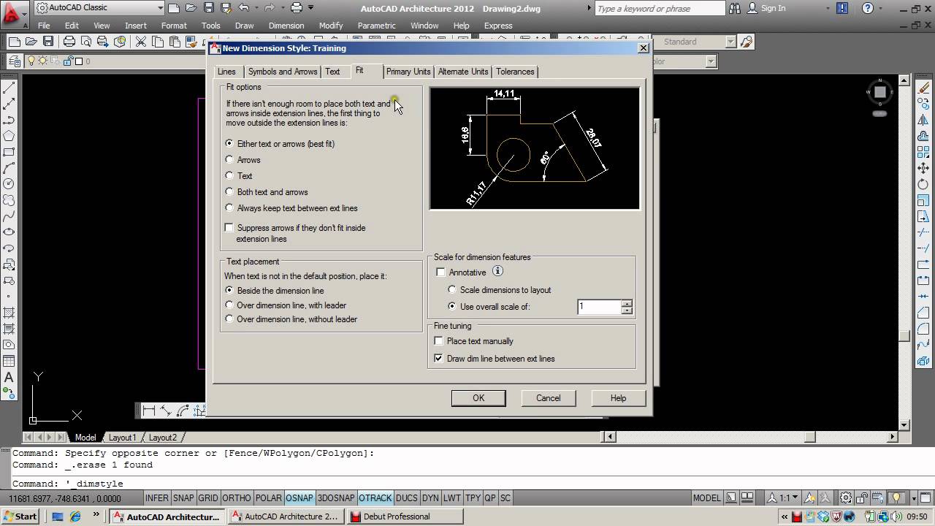
Task: Click Undo arrow in quick access toolbar
Action: tap(243, 8)
